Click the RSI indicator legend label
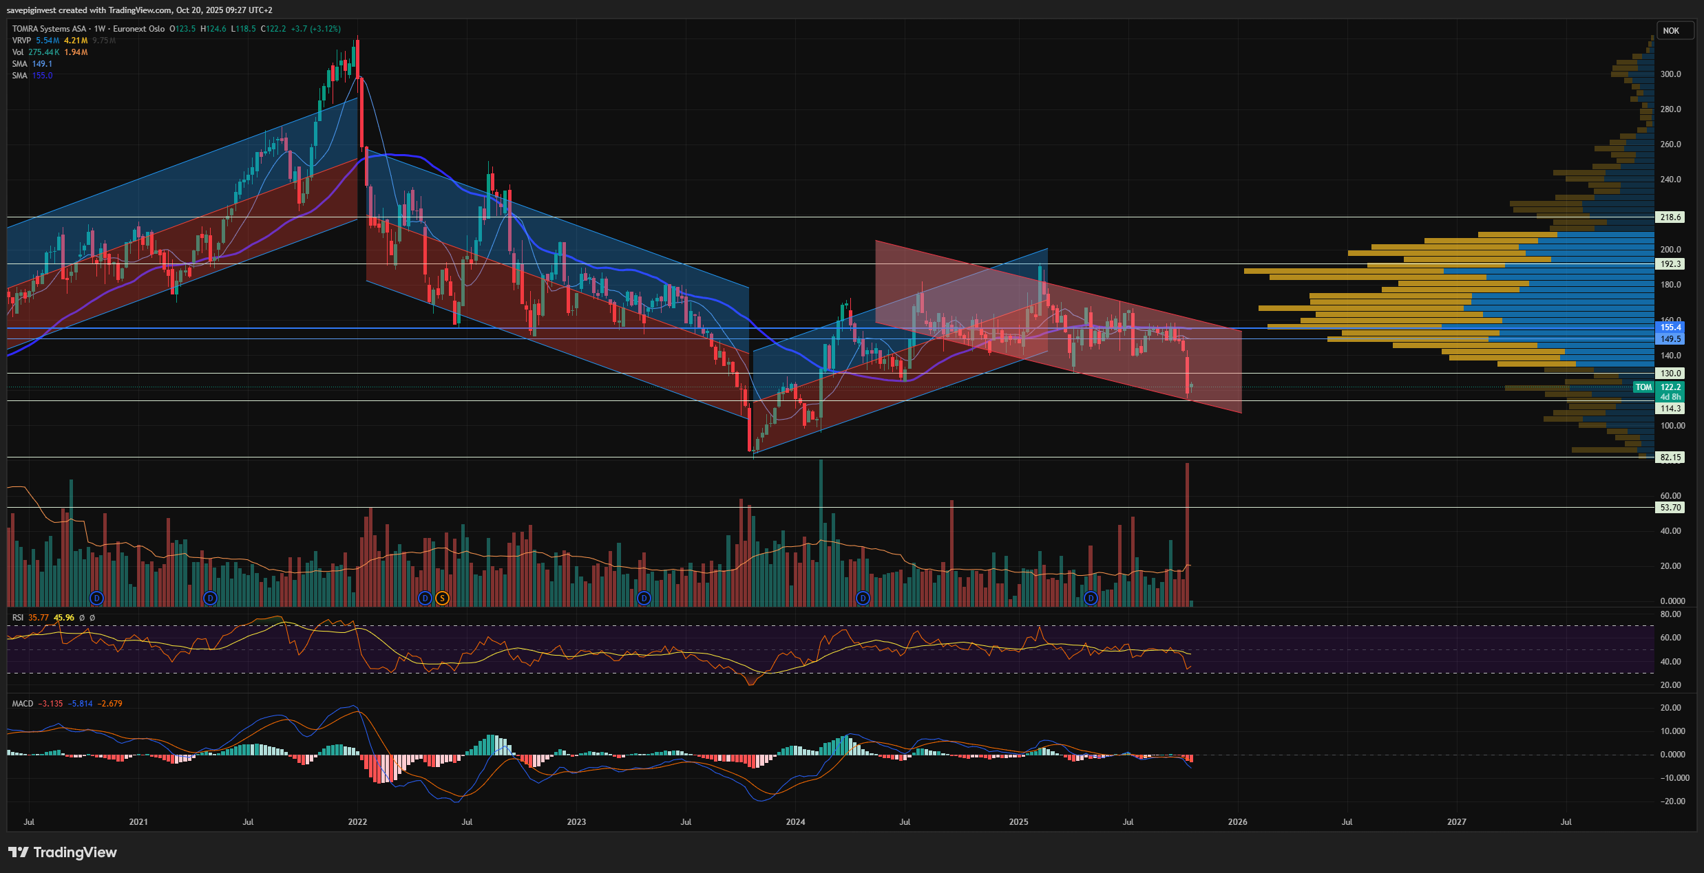 click(17, 618)
